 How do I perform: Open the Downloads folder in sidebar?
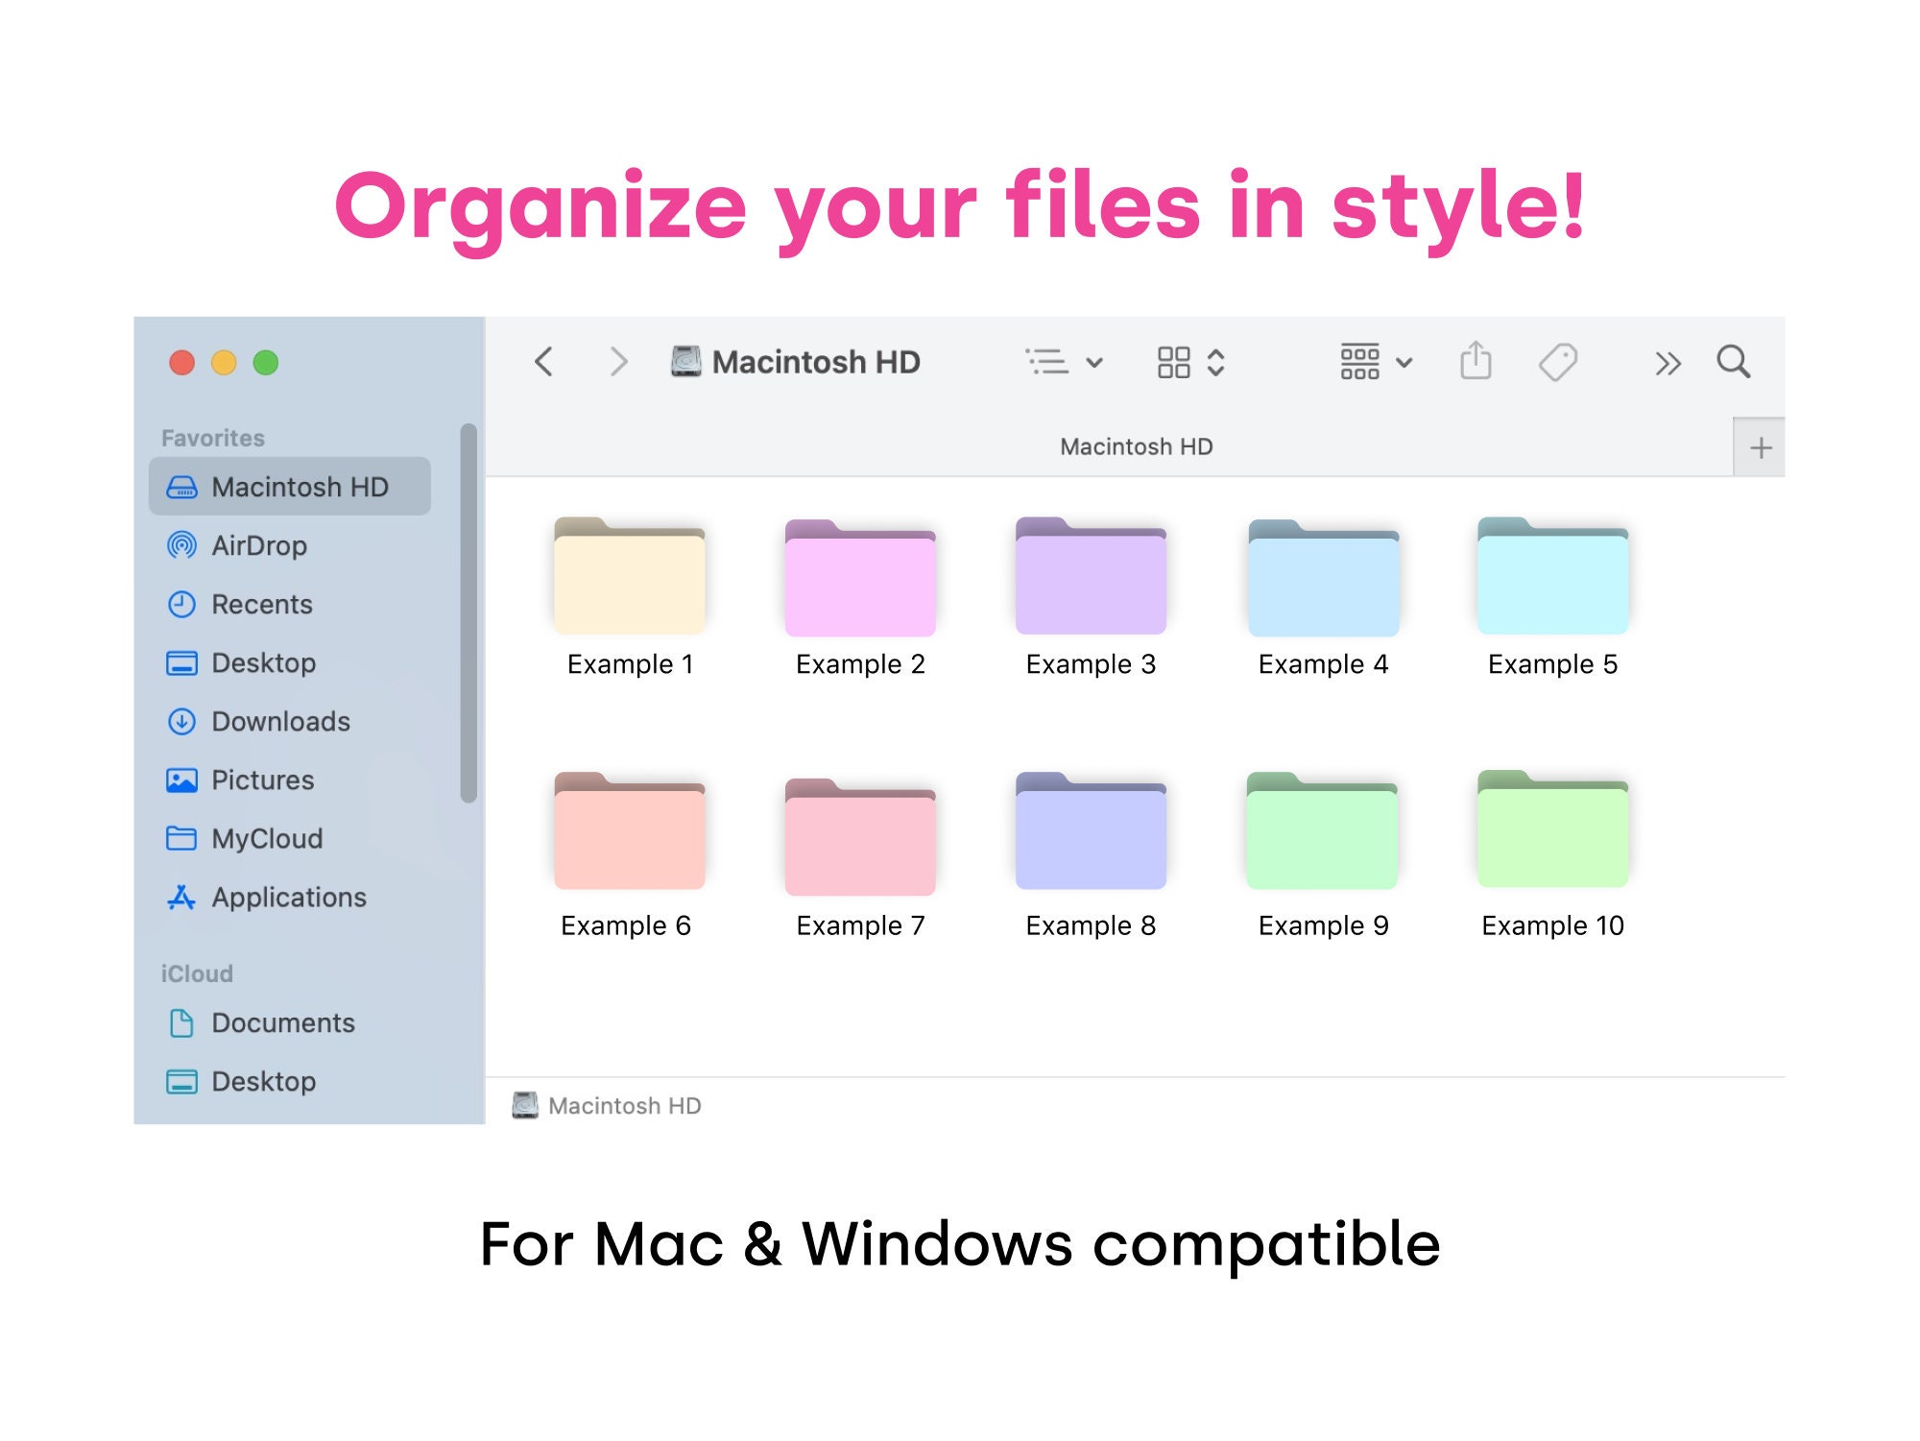pyautogui.click(x=279, y=721)
